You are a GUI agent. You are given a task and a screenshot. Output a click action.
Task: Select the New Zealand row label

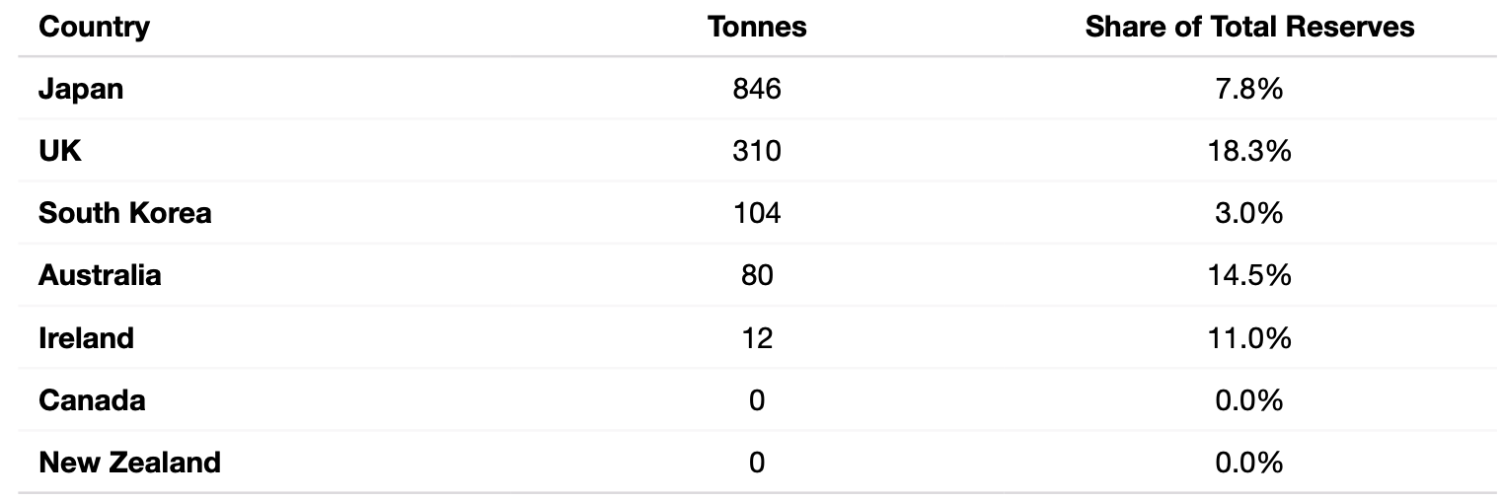(x=129, y=463)
